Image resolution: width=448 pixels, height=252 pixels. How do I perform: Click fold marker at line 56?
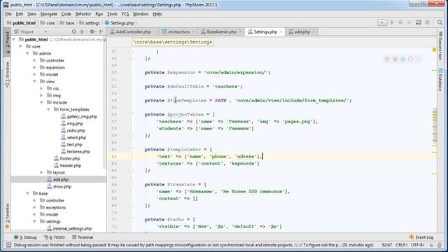click(132, 114)
